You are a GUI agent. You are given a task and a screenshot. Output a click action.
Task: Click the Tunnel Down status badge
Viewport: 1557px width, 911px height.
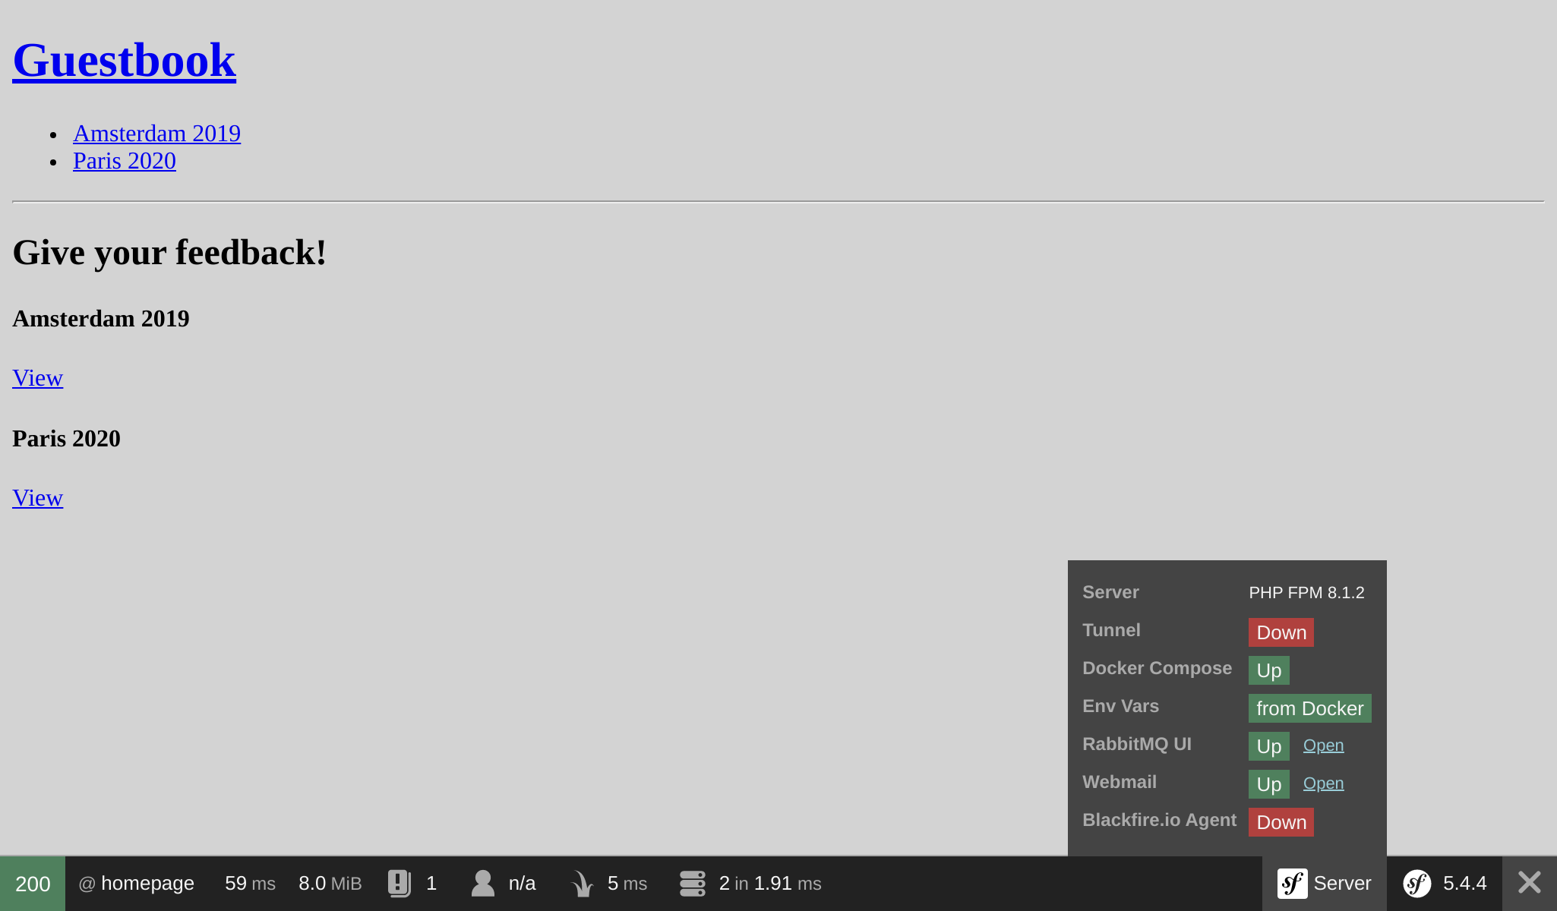coord(1281,632)
